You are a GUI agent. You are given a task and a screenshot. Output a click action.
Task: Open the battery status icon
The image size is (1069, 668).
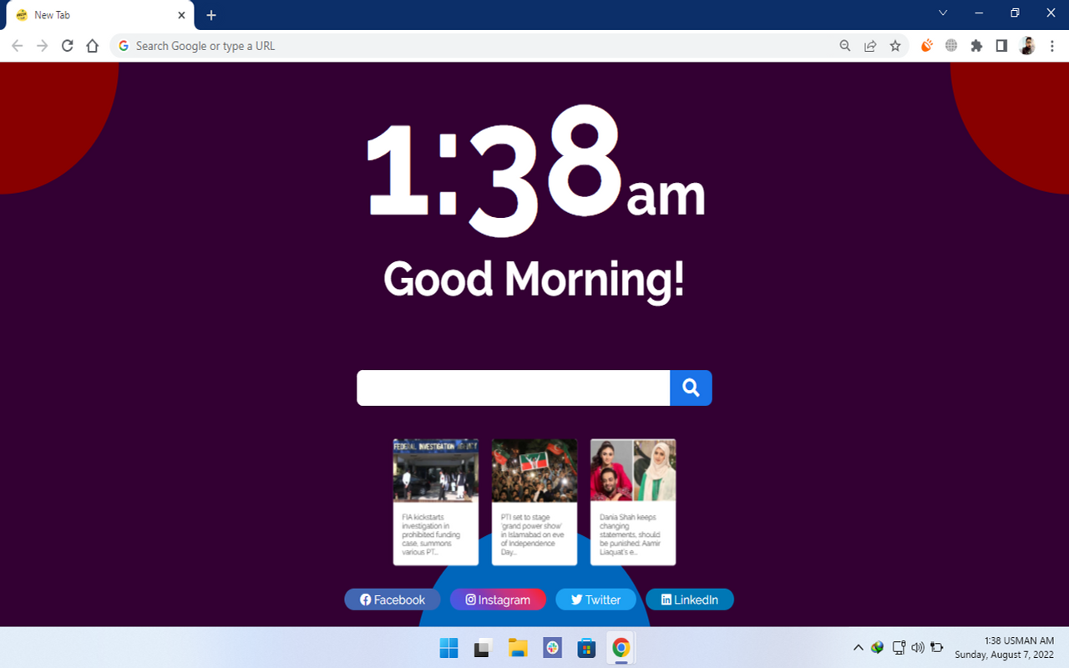pyautogui.click(x=937, y=647)
